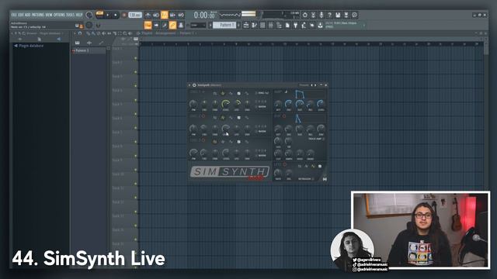This screenshot has height=279, width=497.
Task: Click the undo history circular-arrow icon
Action: 305,15
